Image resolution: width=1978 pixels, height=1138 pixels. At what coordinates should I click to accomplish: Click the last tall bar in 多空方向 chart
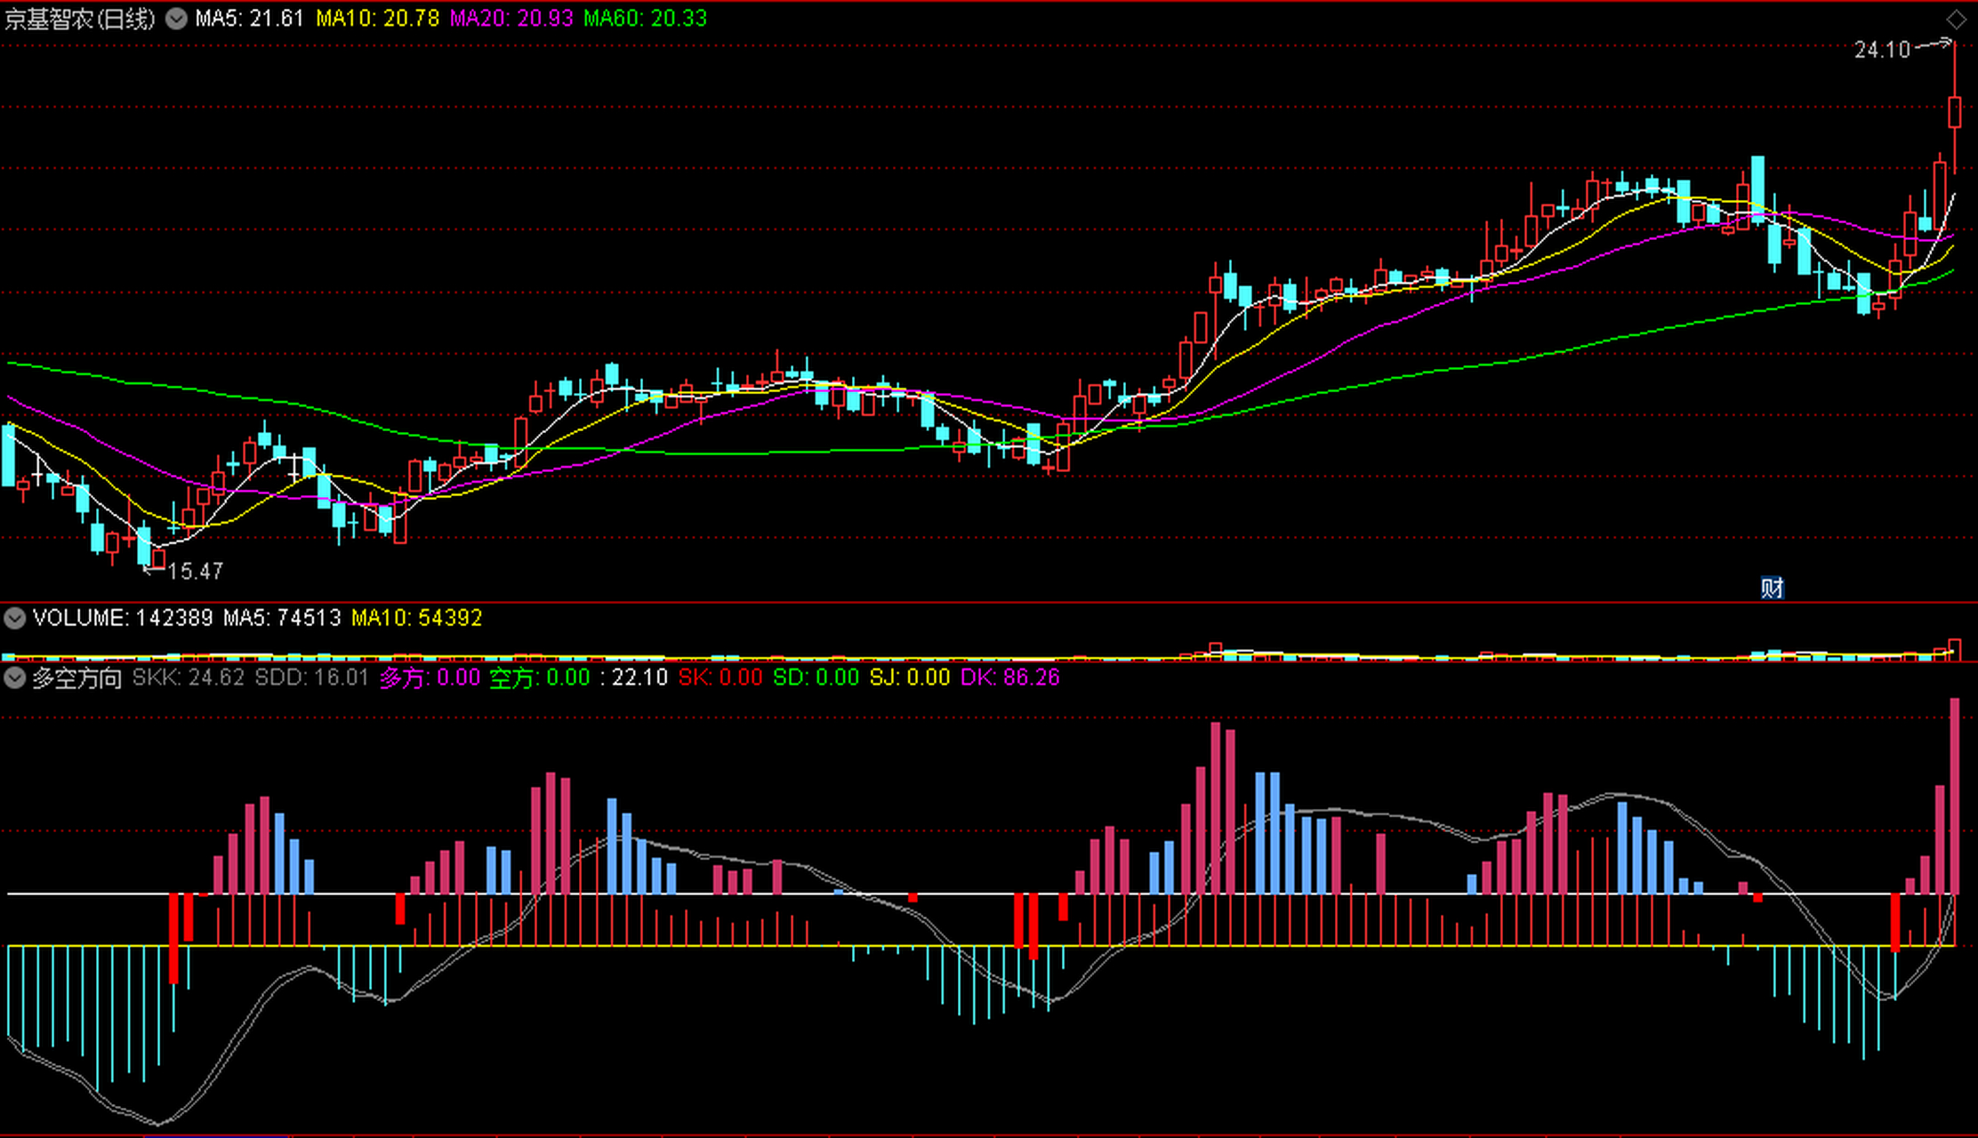pyautogui.click(x=1955, y=796)
